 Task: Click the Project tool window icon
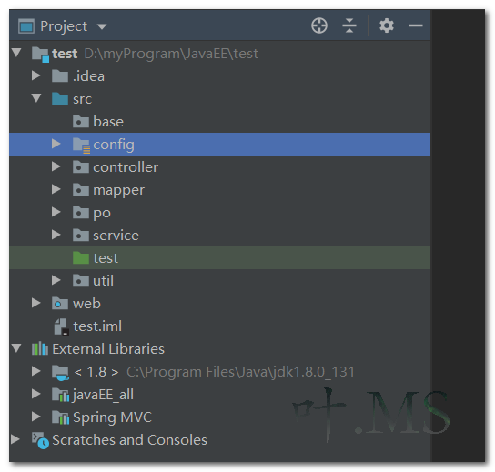pos(26,26)
